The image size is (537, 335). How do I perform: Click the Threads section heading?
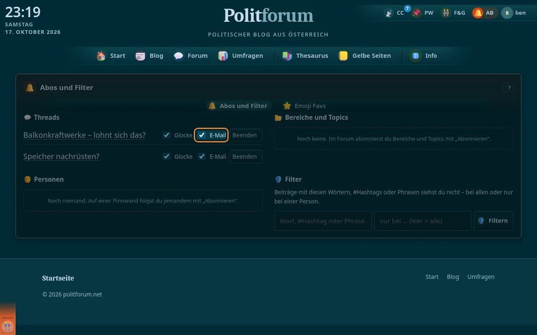coord(47,118)
